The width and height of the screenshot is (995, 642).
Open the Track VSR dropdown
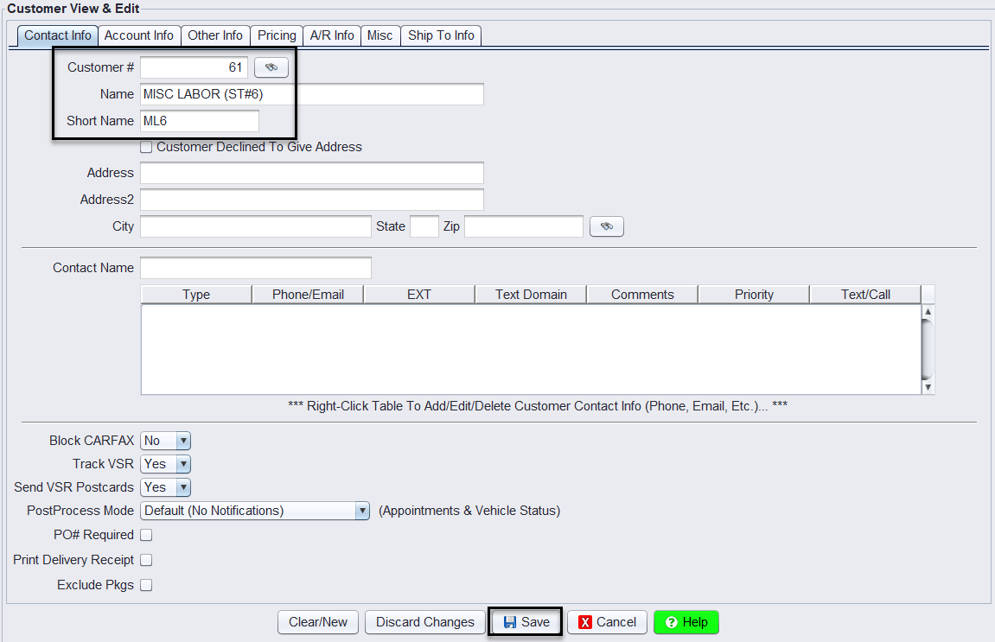[x=182, y=464]
